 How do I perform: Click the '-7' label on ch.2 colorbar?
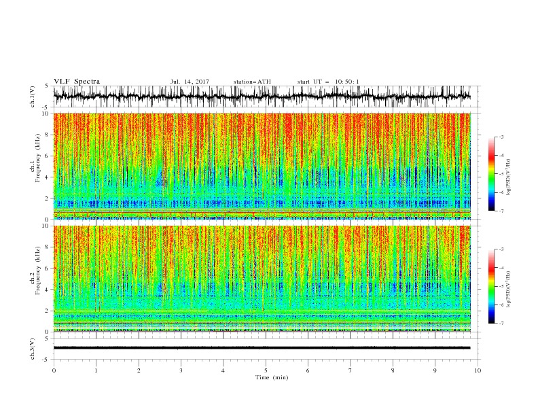click(501, 324)
